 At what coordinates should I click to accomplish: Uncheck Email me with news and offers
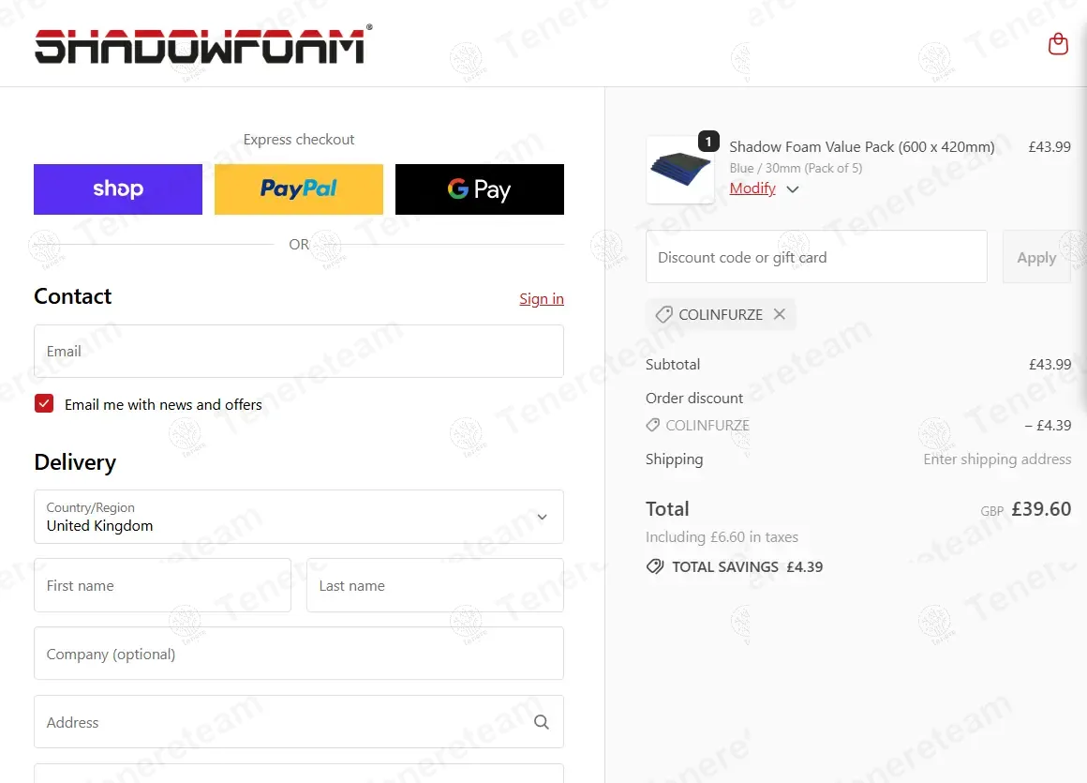click(x=44, y=403)
